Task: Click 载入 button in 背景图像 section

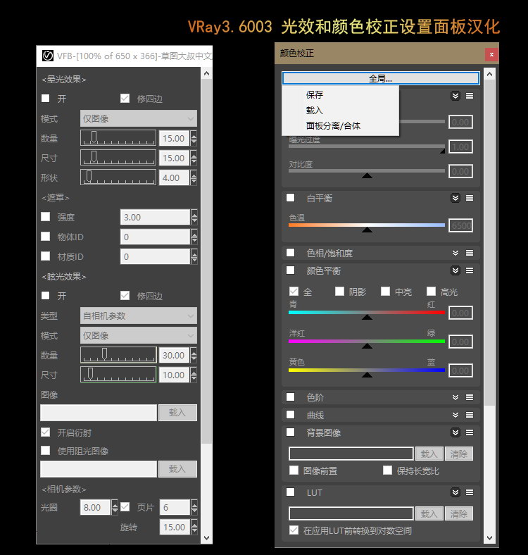Action: coord(429,454)
